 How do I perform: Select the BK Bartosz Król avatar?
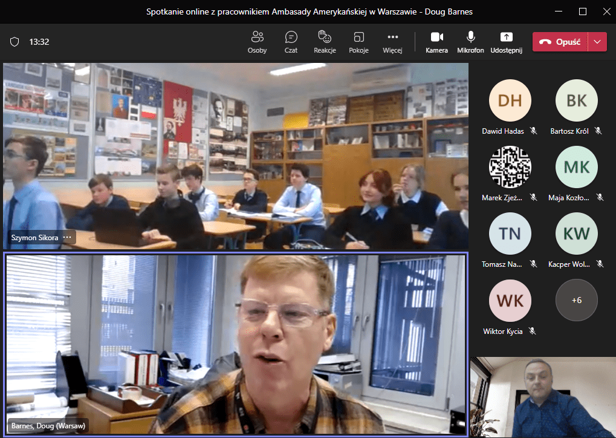(x=576, y=100)
